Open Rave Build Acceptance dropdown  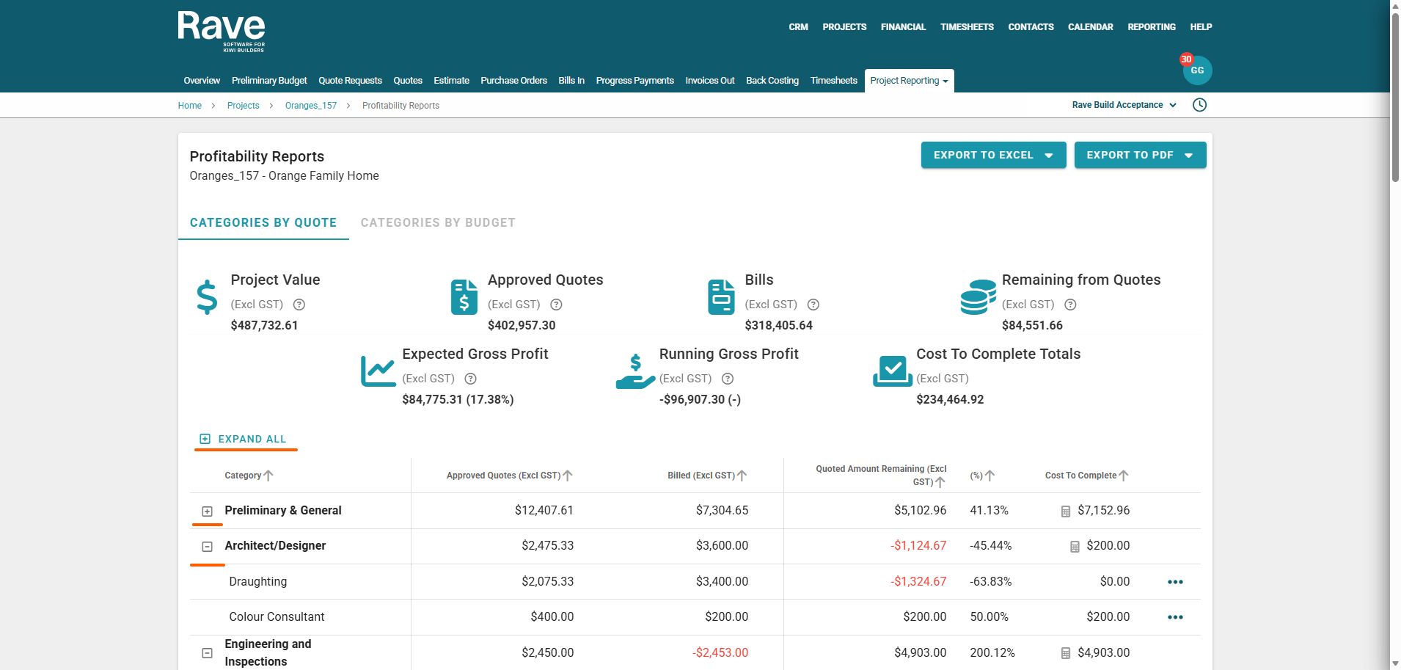pos(1124,105)
